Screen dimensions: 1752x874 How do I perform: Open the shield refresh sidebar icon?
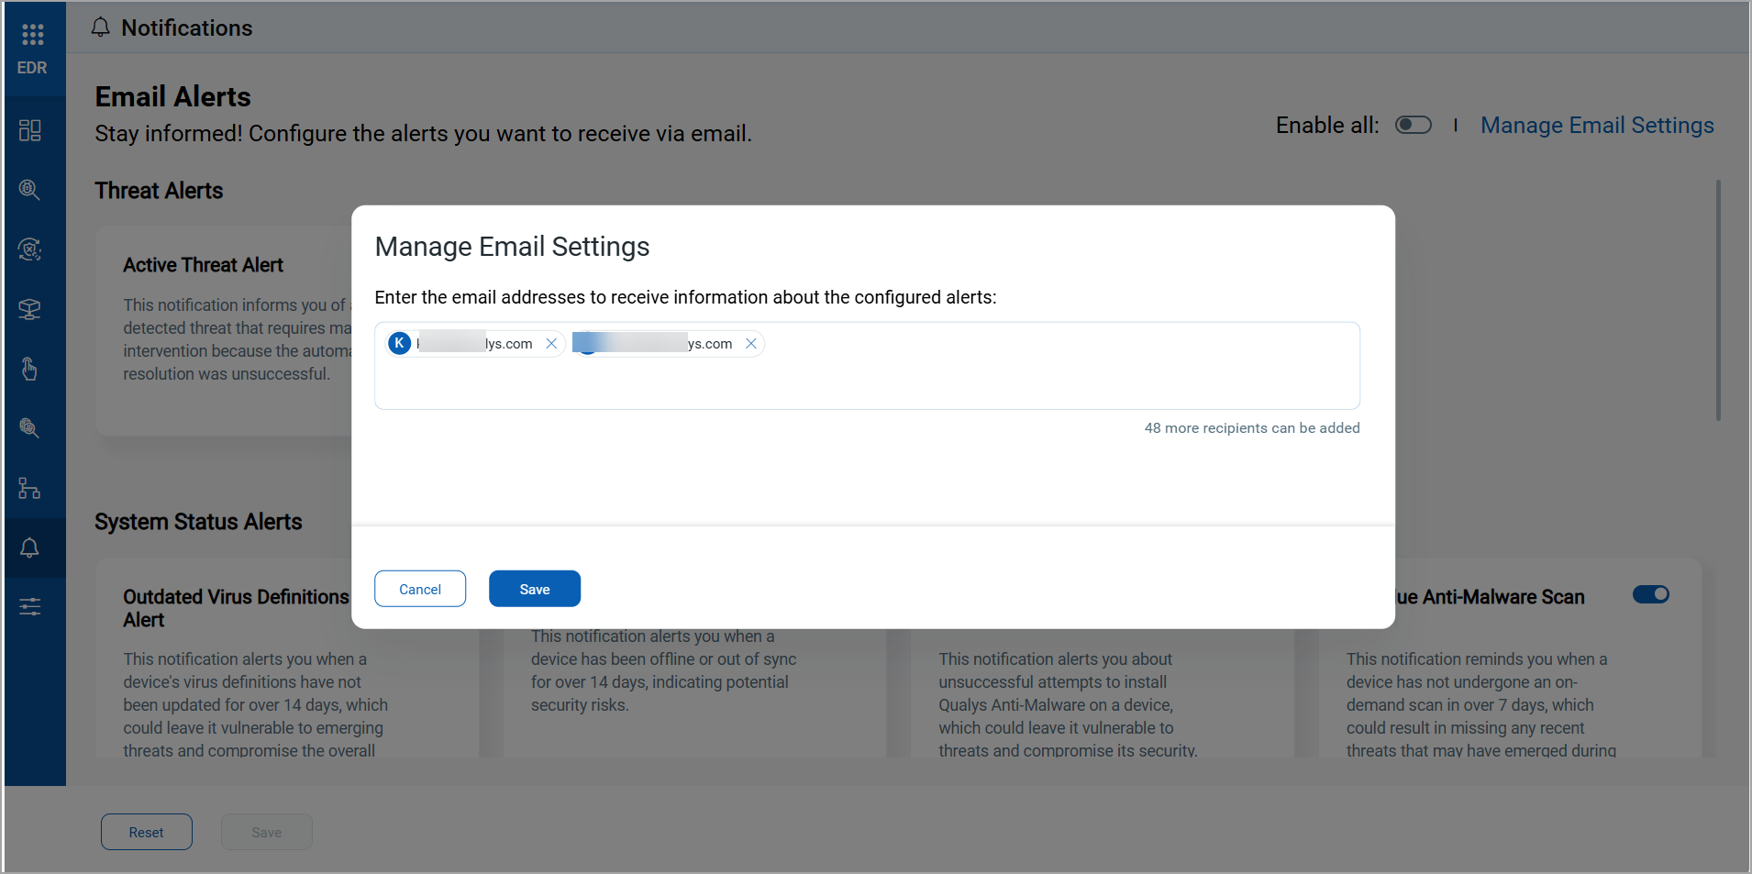[x=29, y=249]
